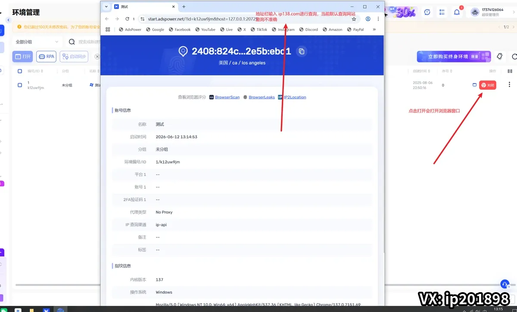Click the tag icon in AdsPower toolbar
Viewport: 517px width, 312px height.
coord(500,56)
